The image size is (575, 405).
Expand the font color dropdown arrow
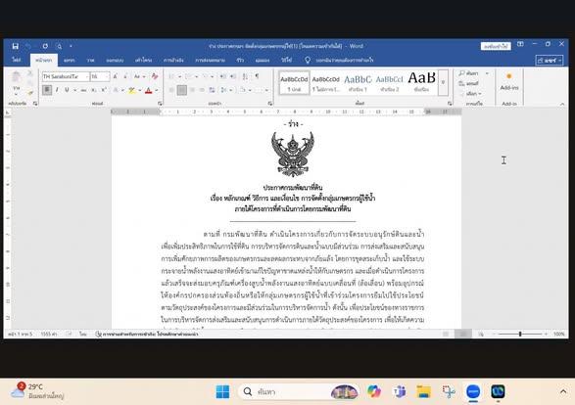(157, 90)
